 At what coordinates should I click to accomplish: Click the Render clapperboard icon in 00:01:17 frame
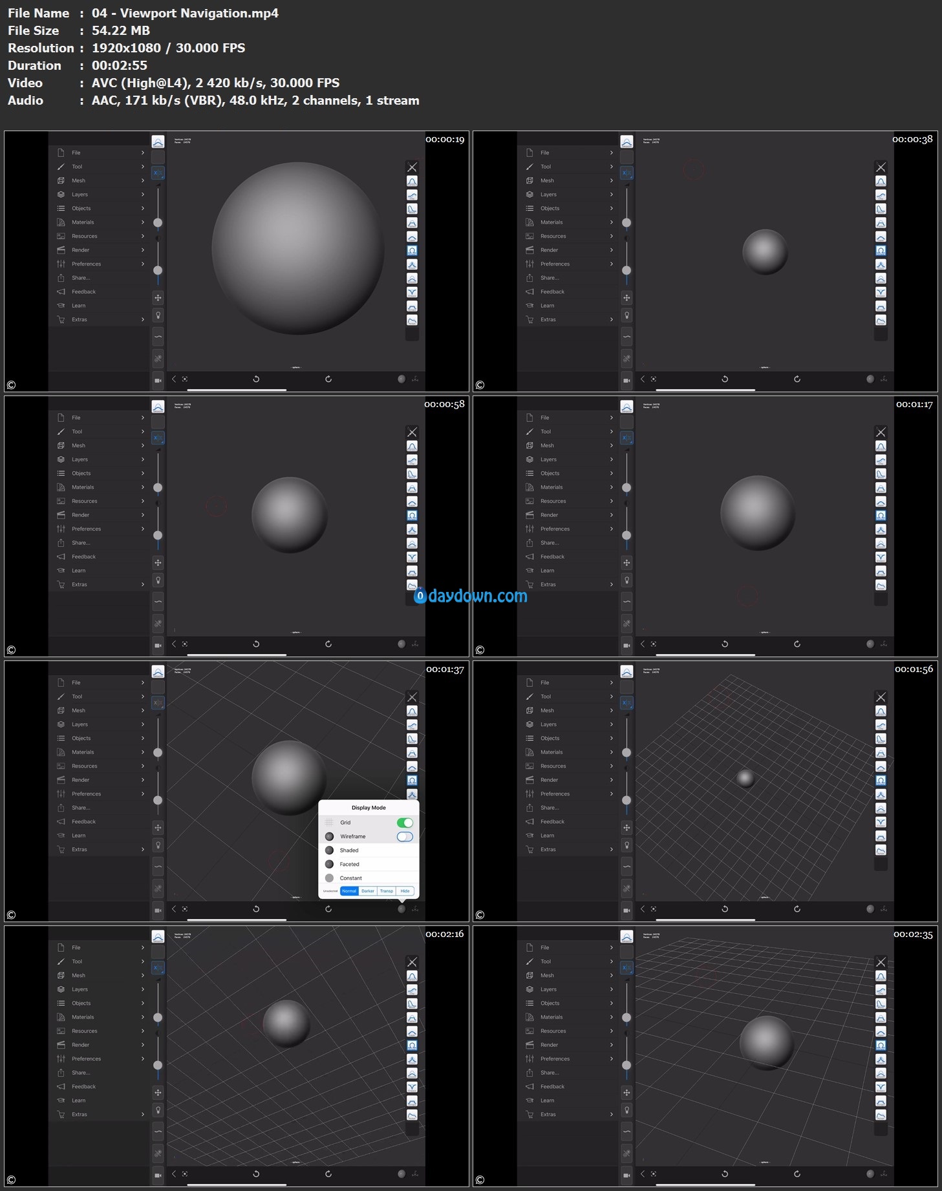click(530, 515)
